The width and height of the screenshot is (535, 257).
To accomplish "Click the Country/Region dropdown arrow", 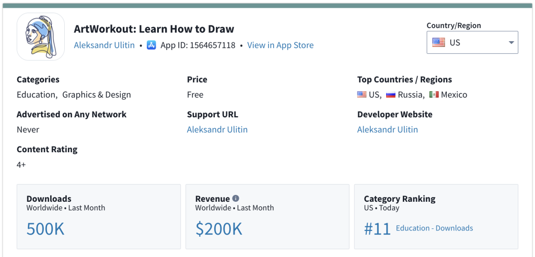I will (x=511, y=43).
